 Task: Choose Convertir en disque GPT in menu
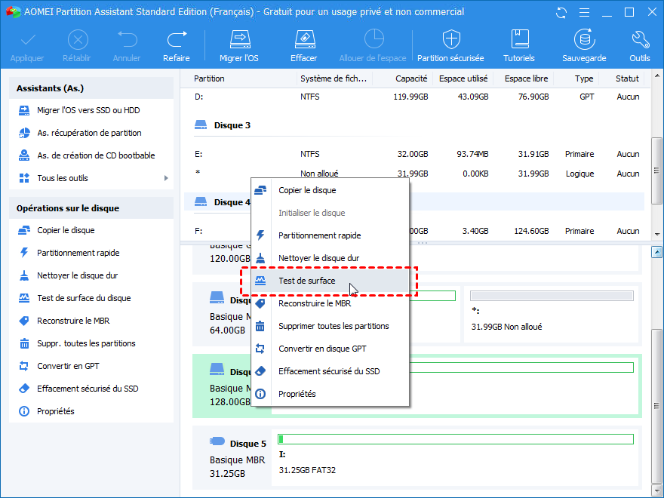click(330, 349)
